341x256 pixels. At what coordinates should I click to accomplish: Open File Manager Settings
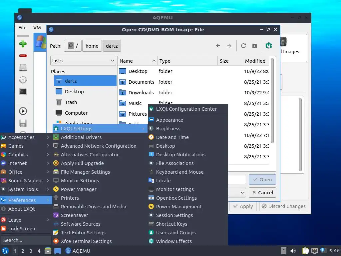click(x=100, y=172)
